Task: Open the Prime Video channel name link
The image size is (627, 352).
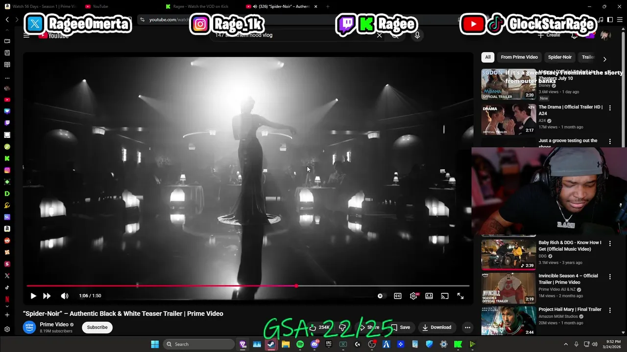Action: [54, 324]
